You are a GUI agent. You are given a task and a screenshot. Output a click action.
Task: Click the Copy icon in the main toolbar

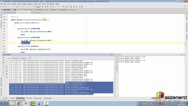click(x=17, y=7)
